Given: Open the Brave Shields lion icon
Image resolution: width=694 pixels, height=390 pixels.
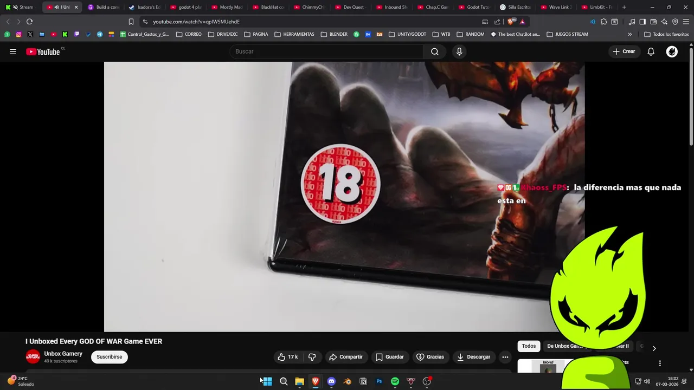Looking at the screenshot, I should tap(510, 22).
